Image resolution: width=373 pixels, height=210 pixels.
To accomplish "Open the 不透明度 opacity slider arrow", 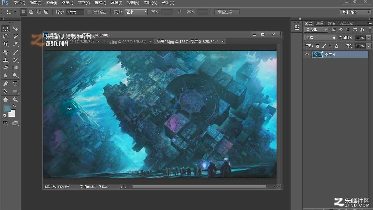I will pyautogui.click(x=369, y=38).
